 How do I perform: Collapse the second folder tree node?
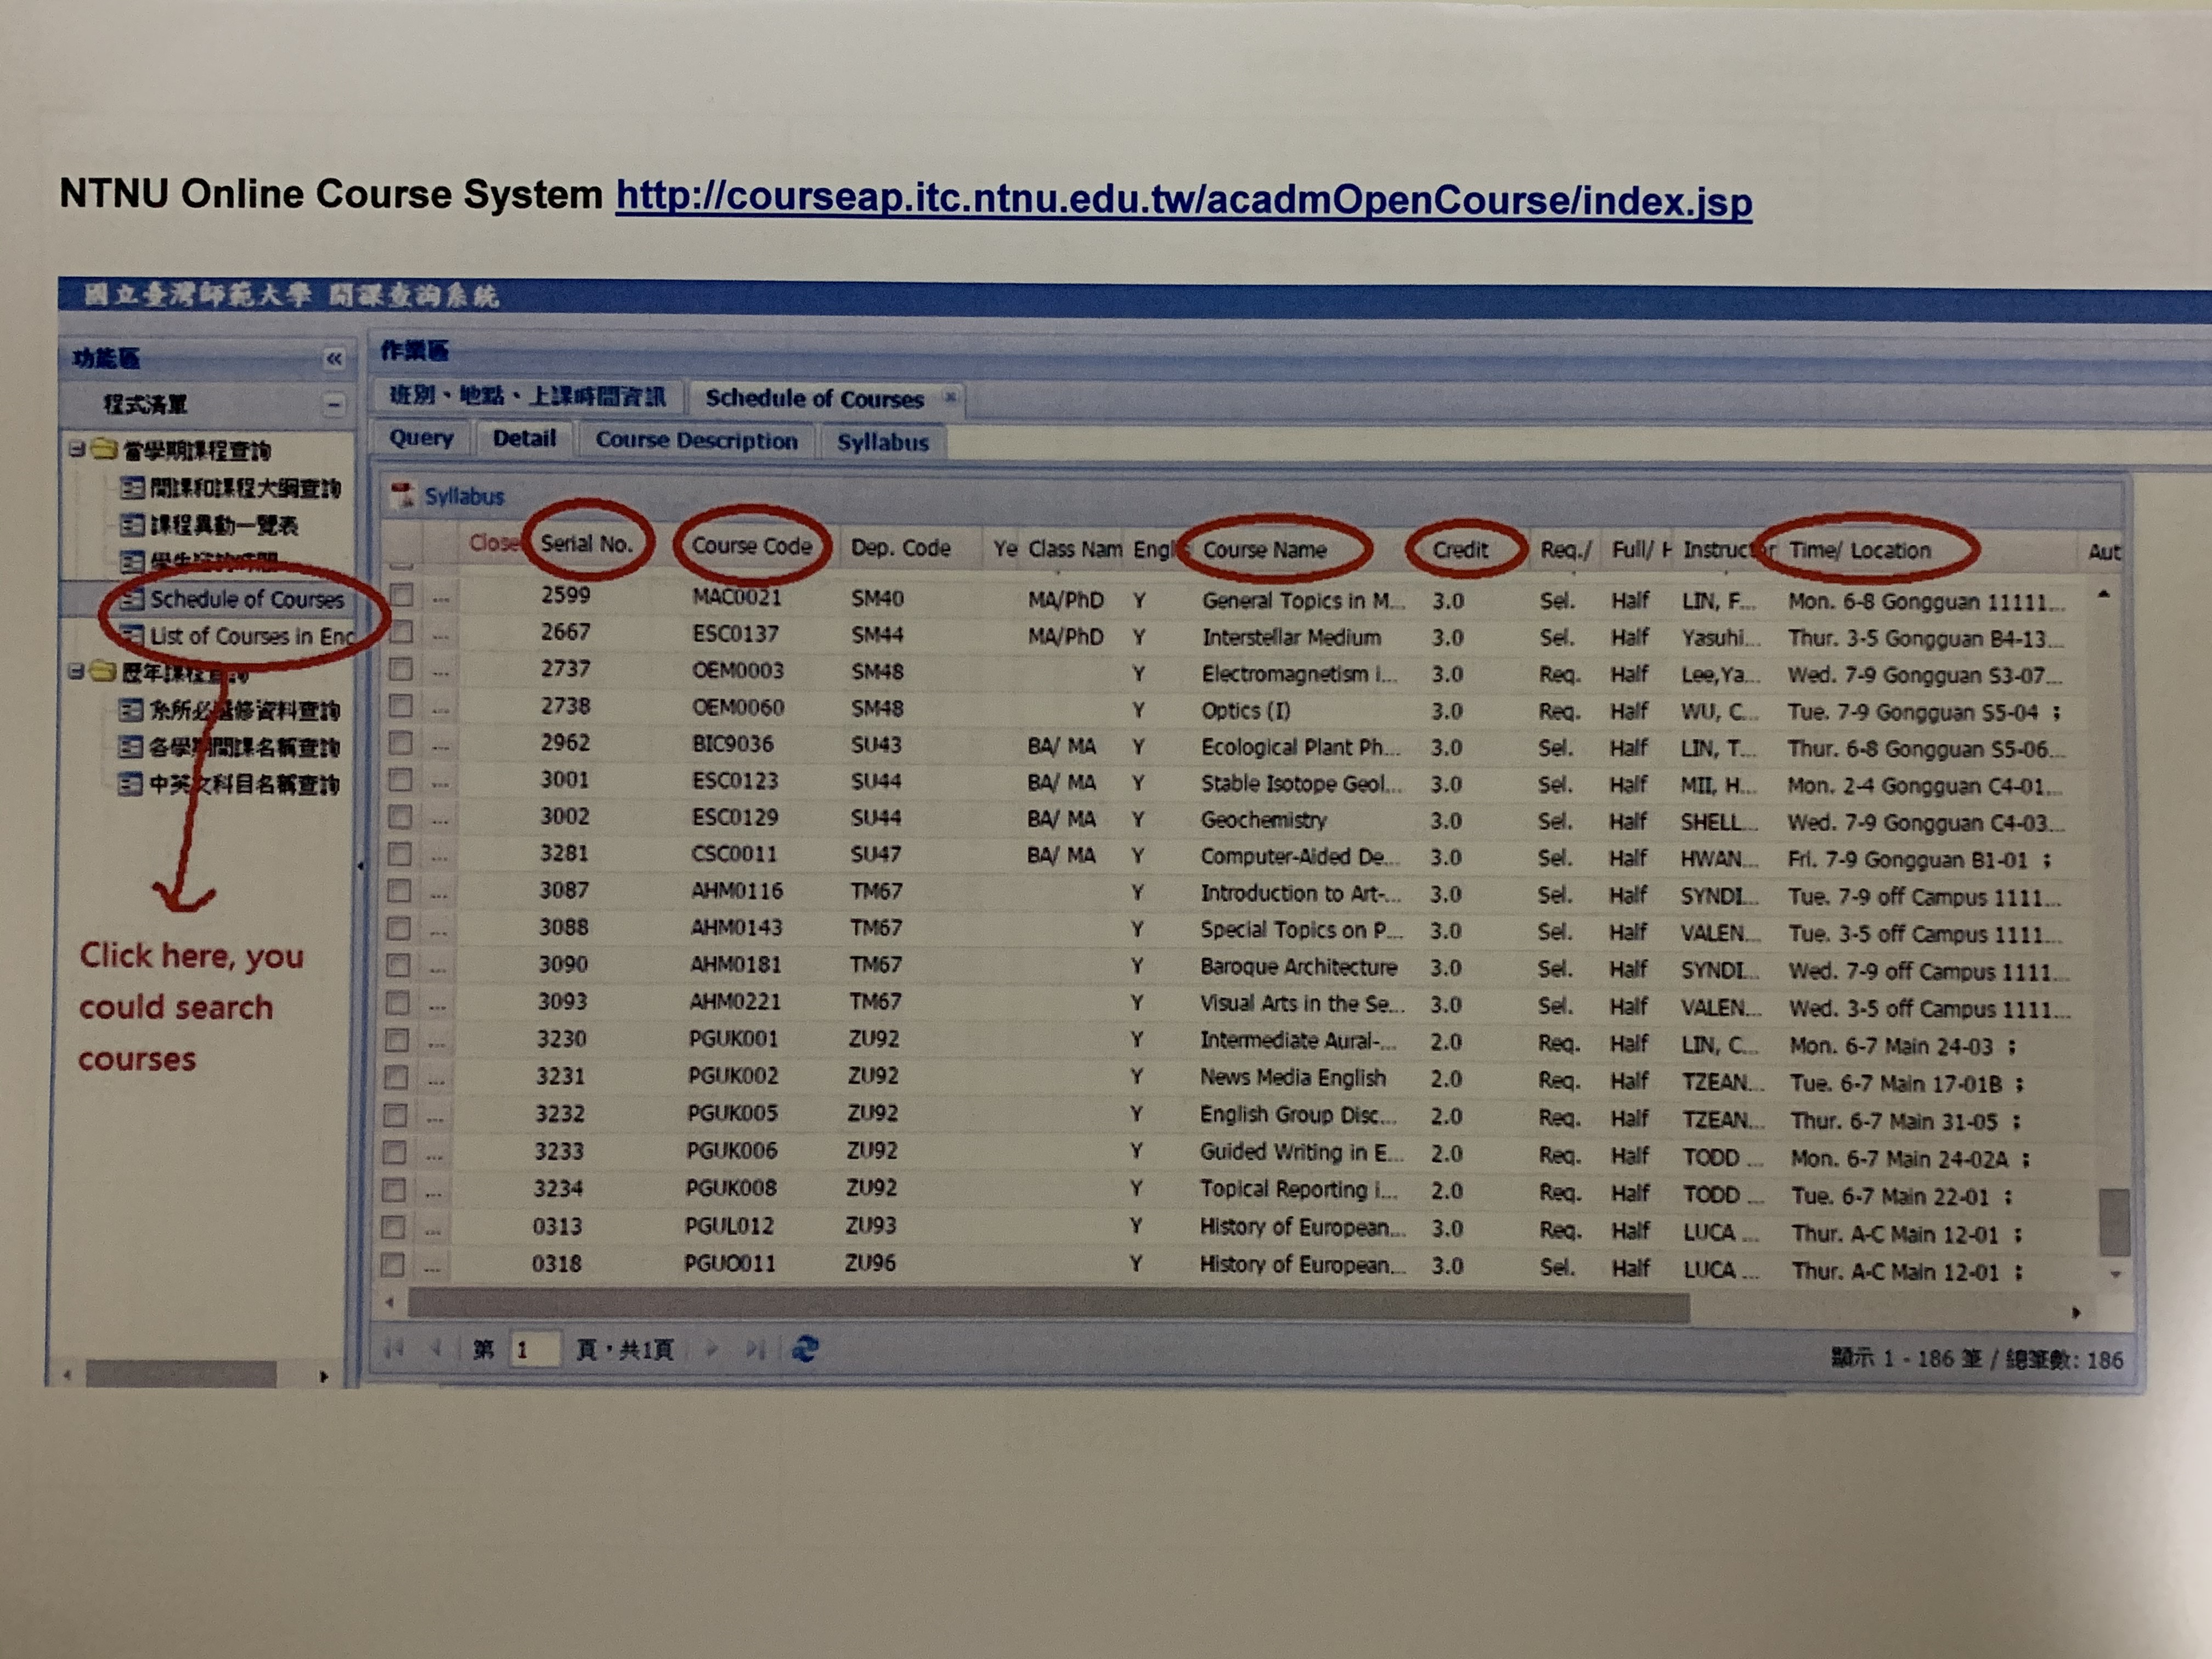(76, 671)
